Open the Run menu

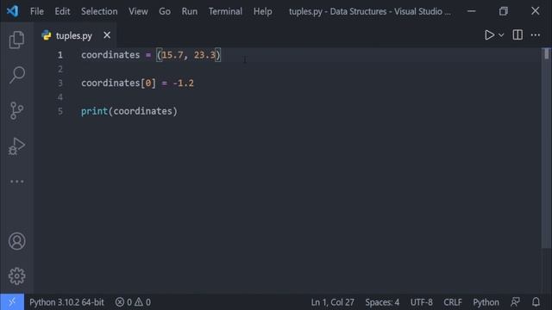pyautogui.click(x=190, y=11)
